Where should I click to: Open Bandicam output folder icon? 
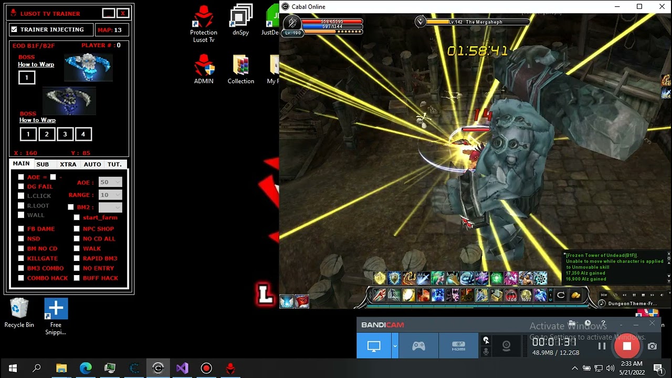[x=572, y=323]
